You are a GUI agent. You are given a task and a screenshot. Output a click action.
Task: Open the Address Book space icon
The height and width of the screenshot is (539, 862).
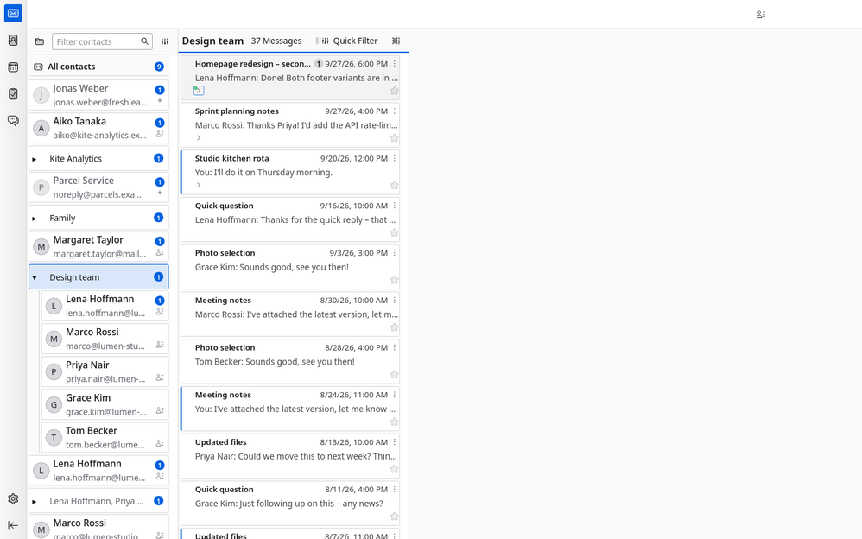point(13,40)
